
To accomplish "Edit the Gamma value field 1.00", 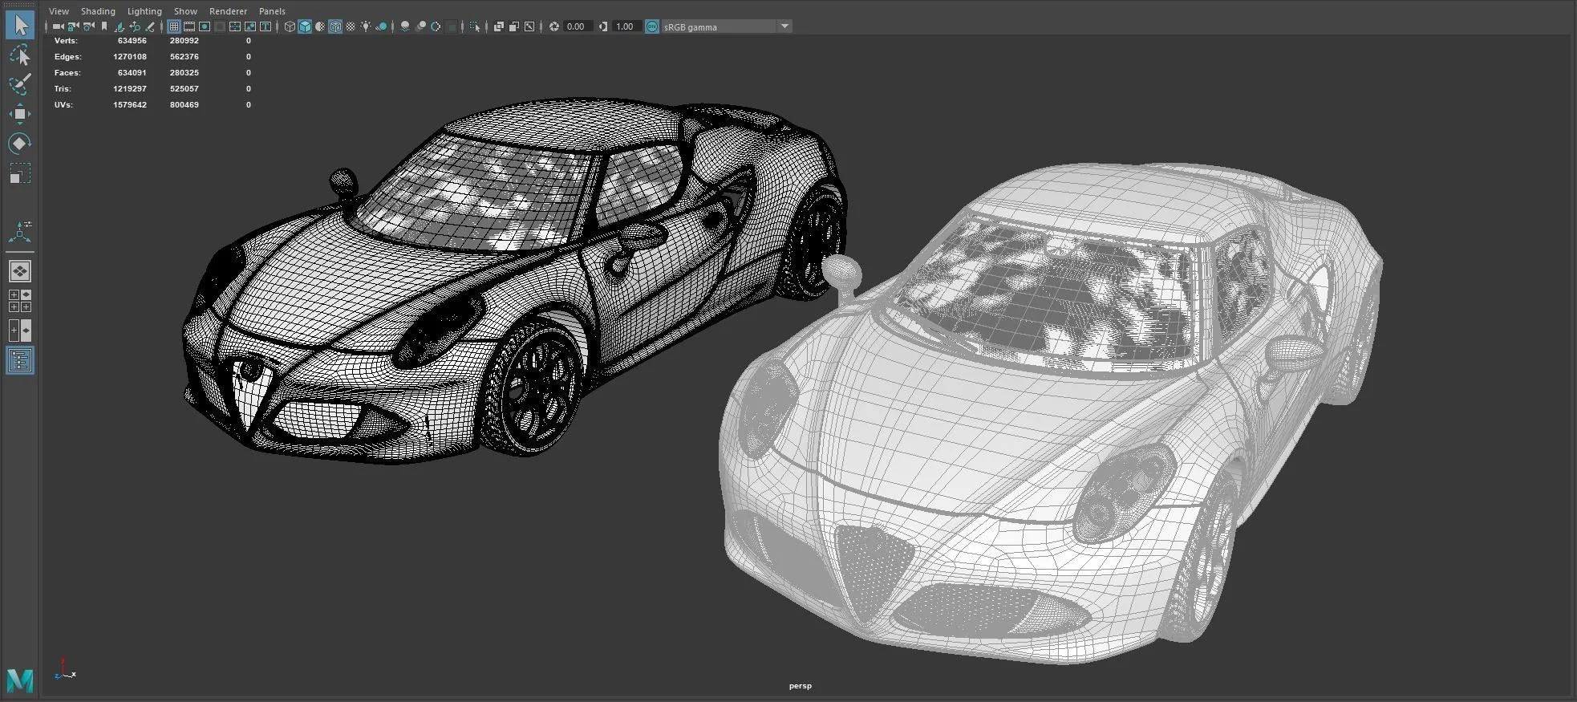I will point(626,26).
